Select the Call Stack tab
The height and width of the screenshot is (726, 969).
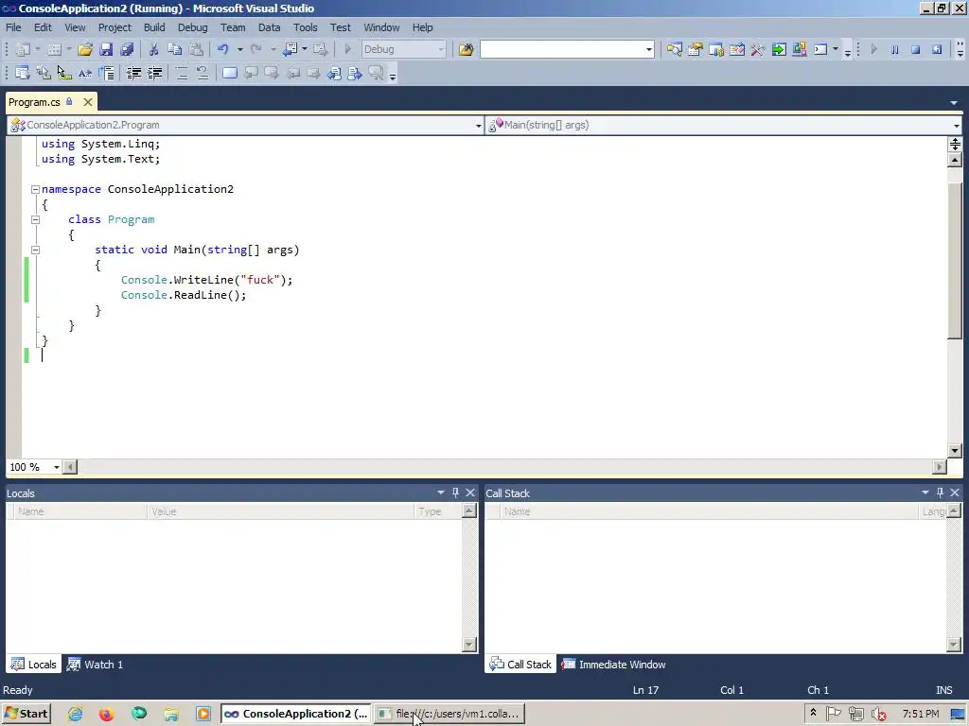(x=520, y=665)
